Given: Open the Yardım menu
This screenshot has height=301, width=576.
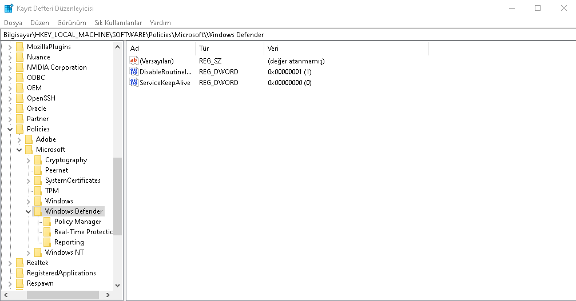Looking at the screenshot, I should pos(160,23).
